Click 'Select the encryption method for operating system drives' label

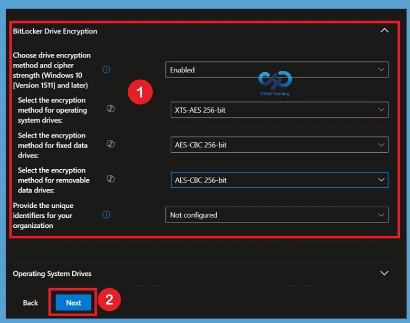pyautogui.click(x=52, y=110)
